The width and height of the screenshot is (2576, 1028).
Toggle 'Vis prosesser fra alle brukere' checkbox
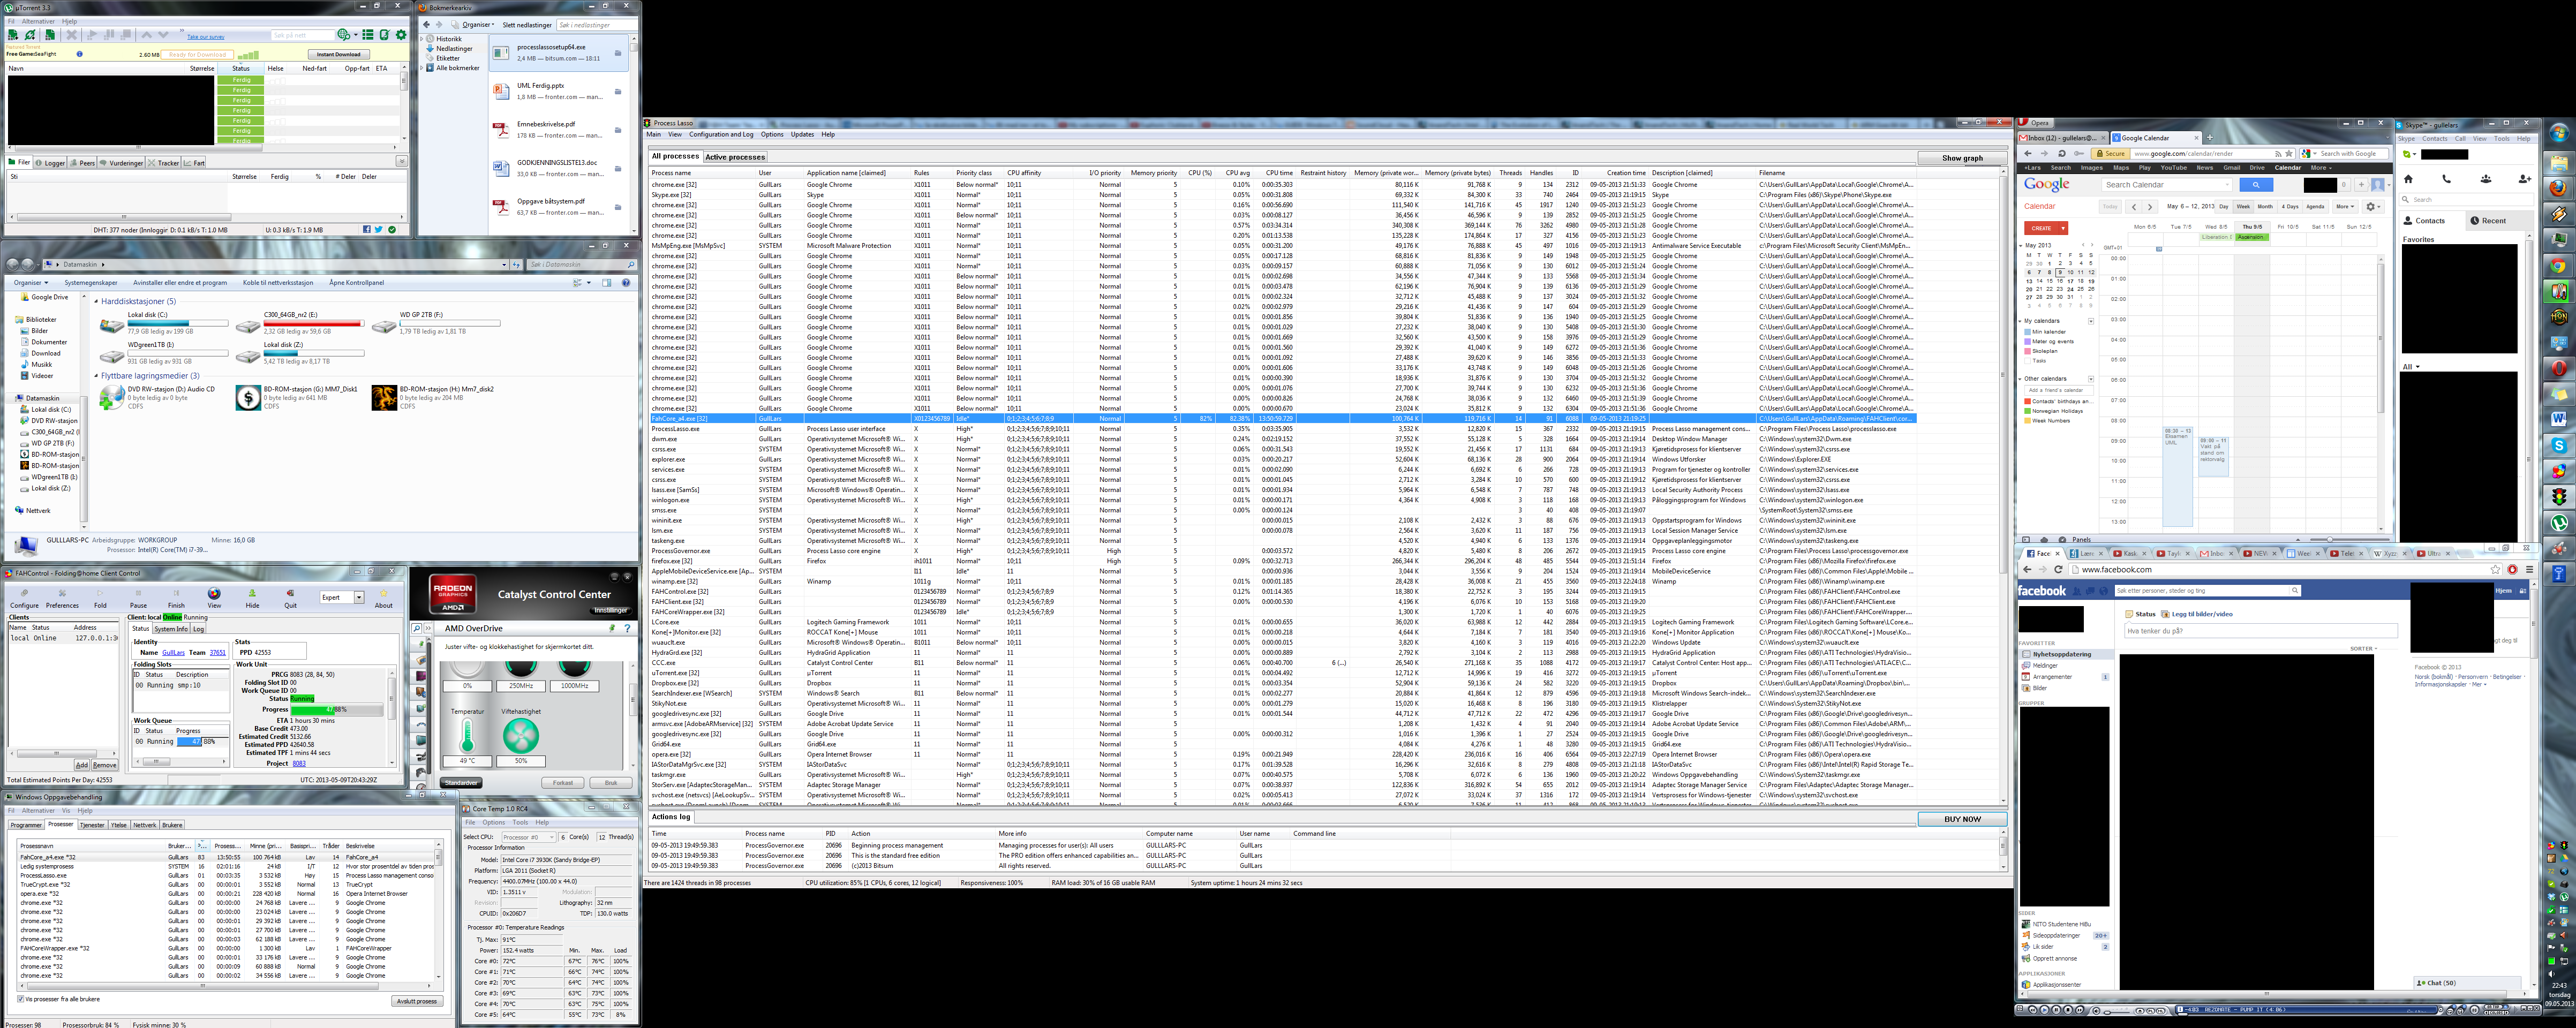point(21,998)
